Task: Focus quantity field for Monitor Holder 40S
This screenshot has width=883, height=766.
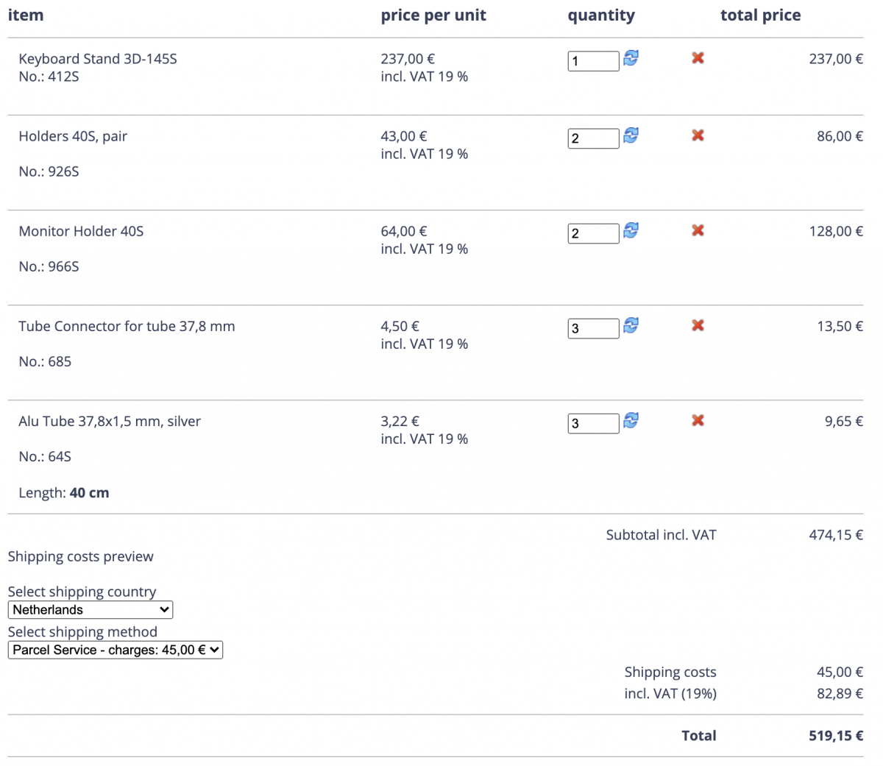Action: click(x=594, y=233)
